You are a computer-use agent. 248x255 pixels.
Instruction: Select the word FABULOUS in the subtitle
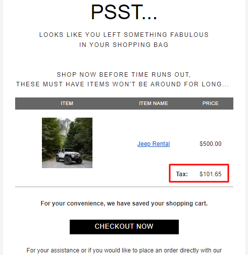[x=189, y=35]
